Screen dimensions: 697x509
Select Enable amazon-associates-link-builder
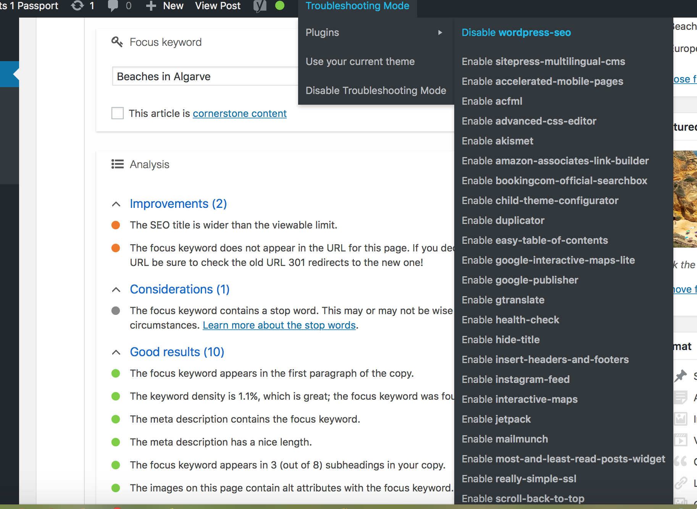(x=555, y=161)
